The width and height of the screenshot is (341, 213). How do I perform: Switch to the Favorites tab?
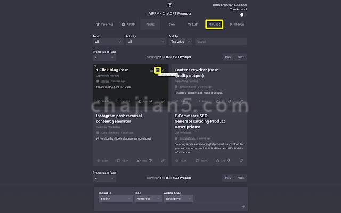(105, 24)
